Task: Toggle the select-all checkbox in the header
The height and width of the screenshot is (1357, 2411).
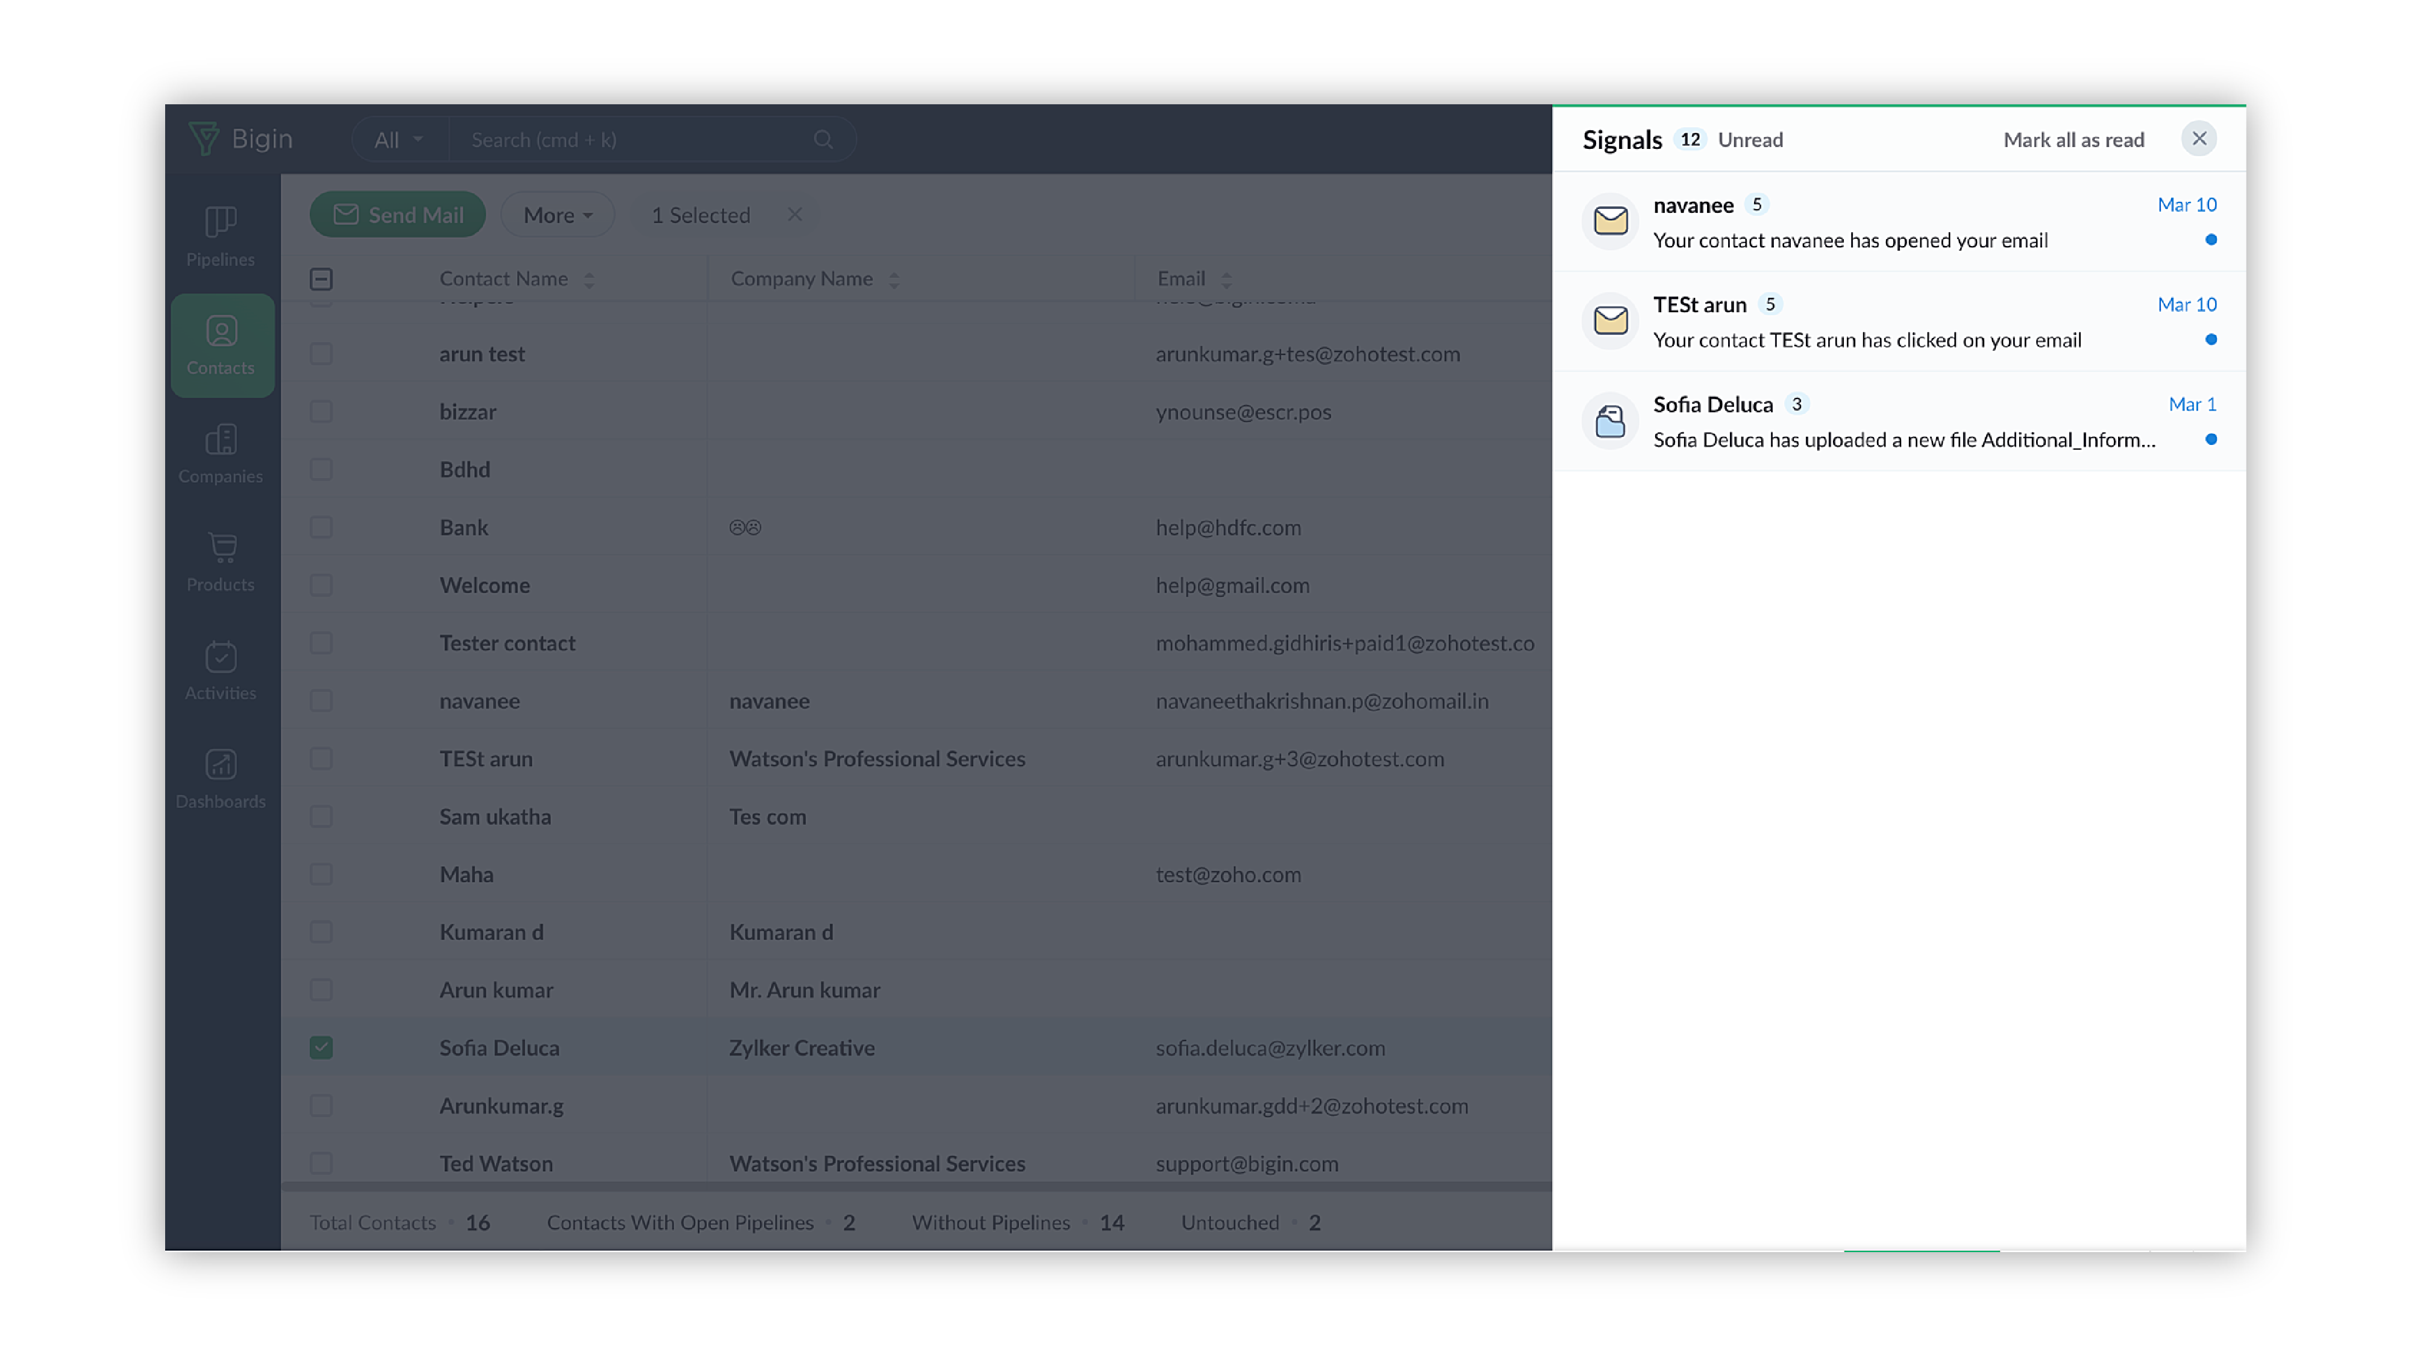Action: (321, 278)
